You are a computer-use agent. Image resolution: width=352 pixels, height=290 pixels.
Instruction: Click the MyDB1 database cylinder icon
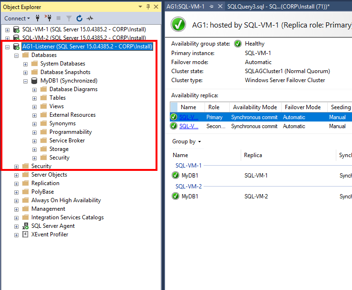coord(34,81)
